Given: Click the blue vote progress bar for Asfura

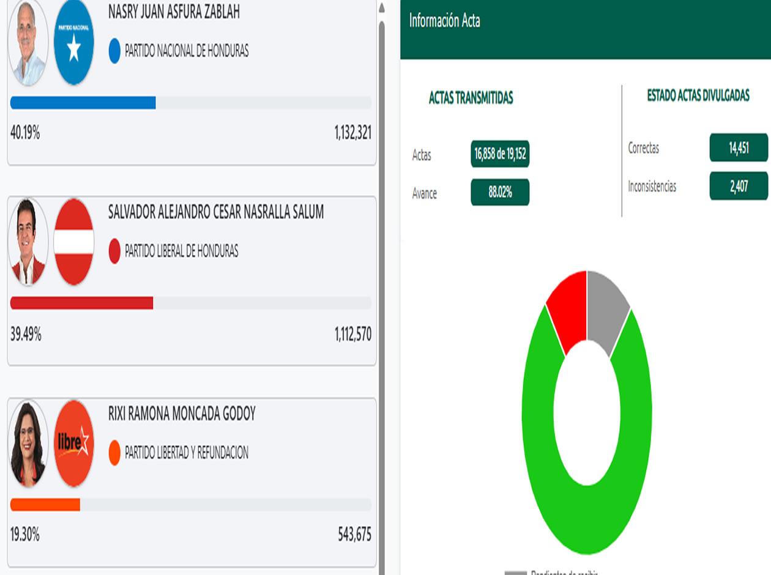Looking at the screenshot, I should tap(83, 103).
